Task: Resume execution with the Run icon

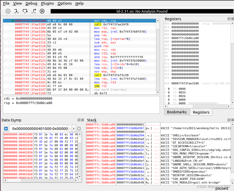Action: point(42,11)
